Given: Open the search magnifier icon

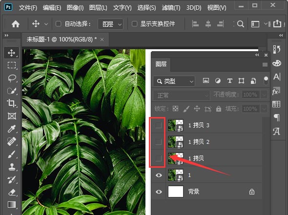Looking at the screenshot, I should (x=241, y=24).
